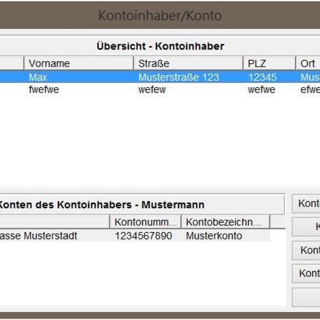Select the row with first name fwefwe
Viewport: 320px width, 320px height.
(x=44, y=90)
